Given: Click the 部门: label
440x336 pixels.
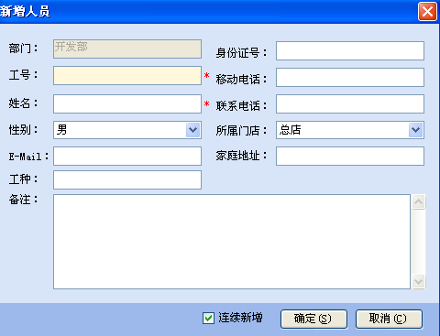Looking at the screenshot, I should click(x=23, y=49).
